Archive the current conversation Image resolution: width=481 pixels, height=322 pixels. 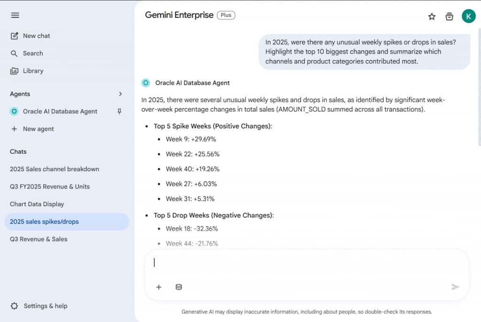click(x=449, y=15)
